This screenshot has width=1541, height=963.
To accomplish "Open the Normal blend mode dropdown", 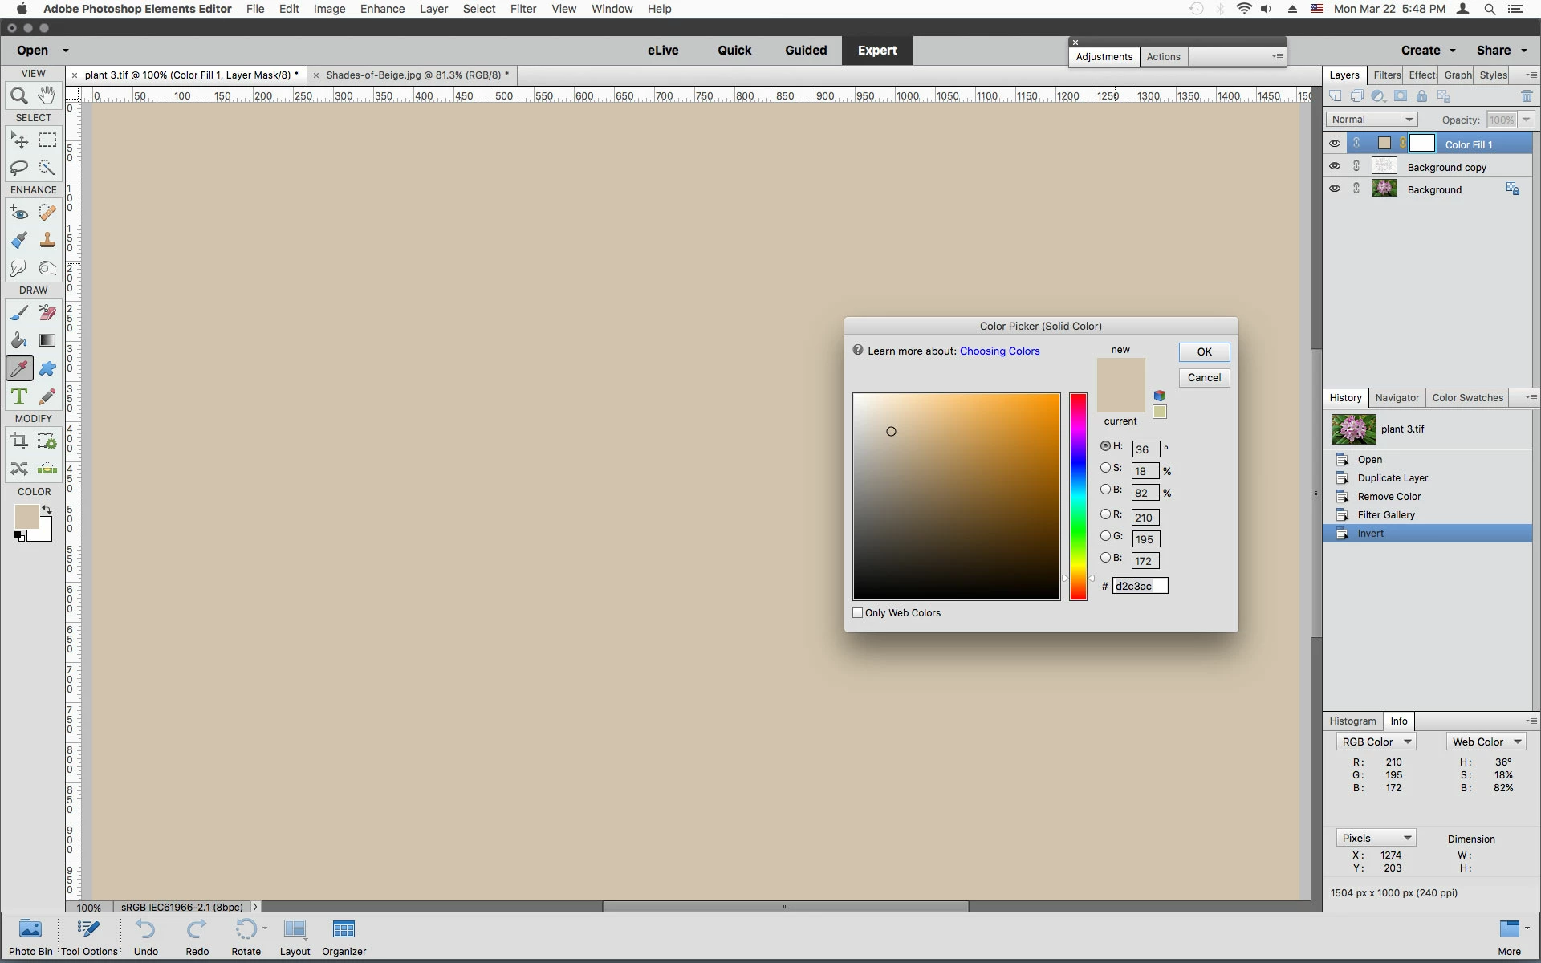I will (1371, 120).
